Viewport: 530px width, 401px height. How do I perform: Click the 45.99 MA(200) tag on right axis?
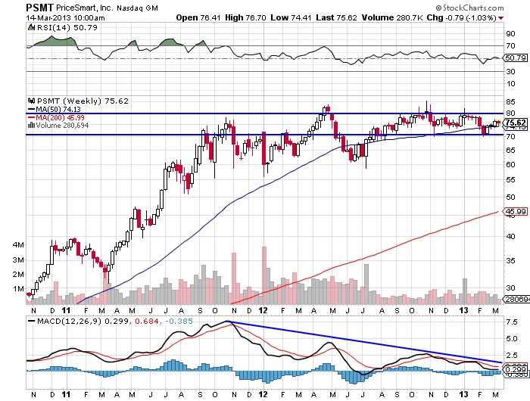515,212
